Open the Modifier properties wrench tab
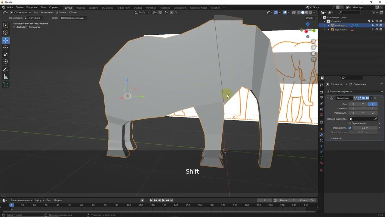Viewport: 385px width, 217px height. pyautogui.click(x=321, y=135)
